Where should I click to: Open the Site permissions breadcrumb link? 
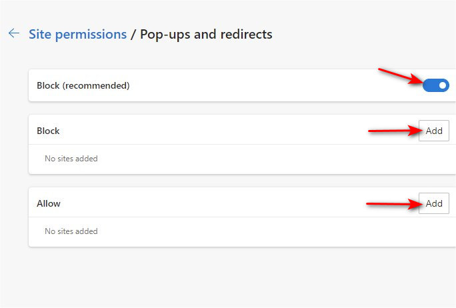coord(77,34)
